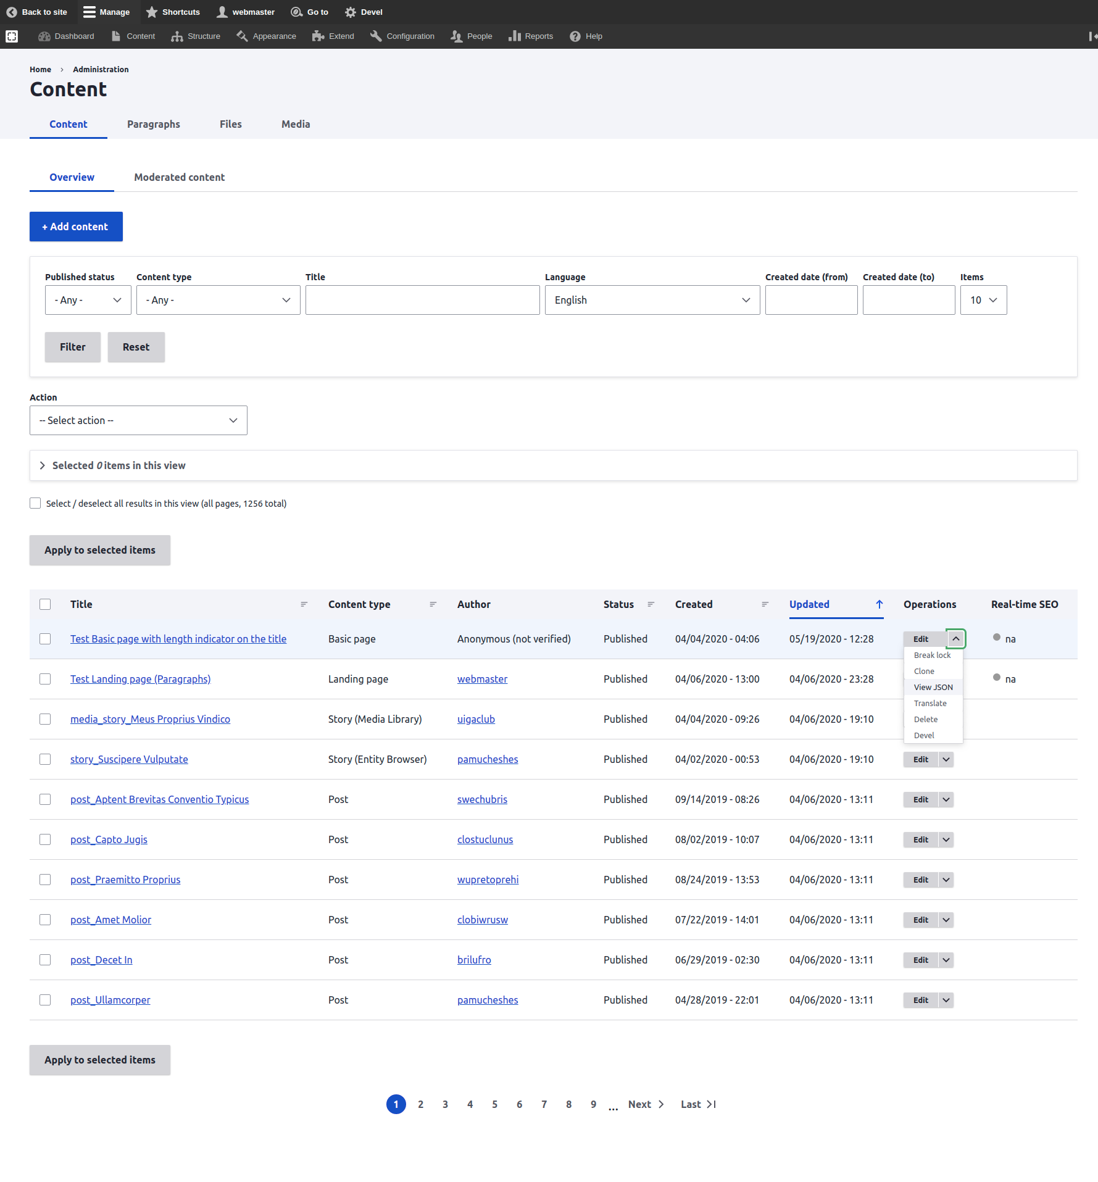The height and width of the screenshot is (1182, 1098).
Task: Click the Dashboard gauge icon
Action: point(44,36)
